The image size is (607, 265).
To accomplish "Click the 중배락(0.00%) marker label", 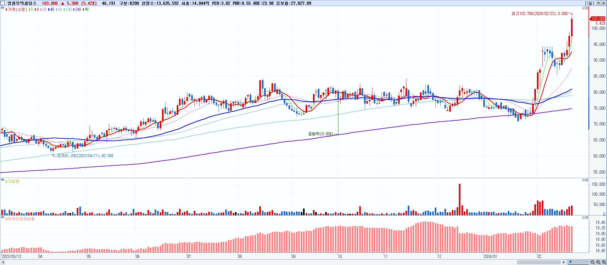I will point(321,134).
